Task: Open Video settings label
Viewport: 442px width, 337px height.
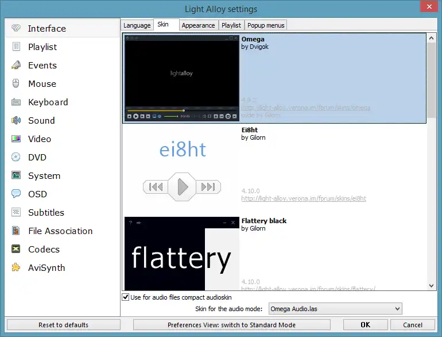Action: pyautogui.click(x=40, y=139)
